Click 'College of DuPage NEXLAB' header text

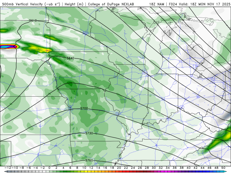111,4
